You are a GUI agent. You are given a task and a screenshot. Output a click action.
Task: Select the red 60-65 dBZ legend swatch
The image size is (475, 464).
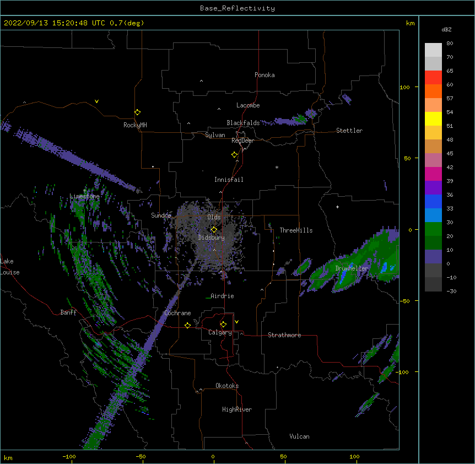(x=433, y=77)
